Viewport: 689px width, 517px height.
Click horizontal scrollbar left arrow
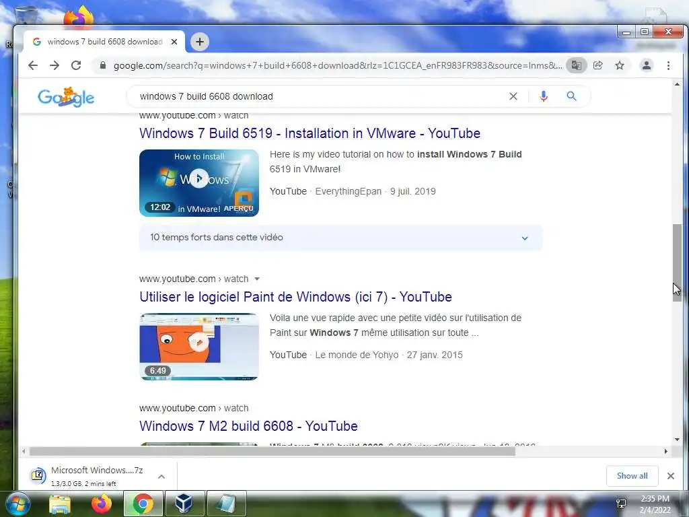click(x=24, y=451)
